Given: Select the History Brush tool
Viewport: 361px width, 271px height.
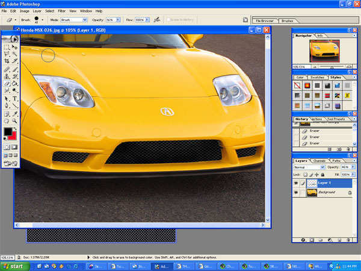Looking at the screenshot, I should tap(14, 76).
